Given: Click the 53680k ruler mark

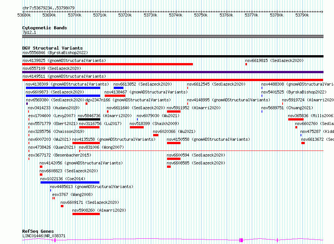Looking at the screenshot, I should point(24,15).
